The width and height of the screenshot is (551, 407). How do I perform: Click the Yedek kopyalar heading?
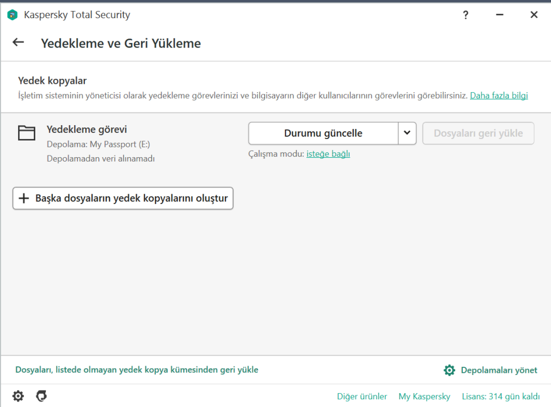[x=52, y=81]
